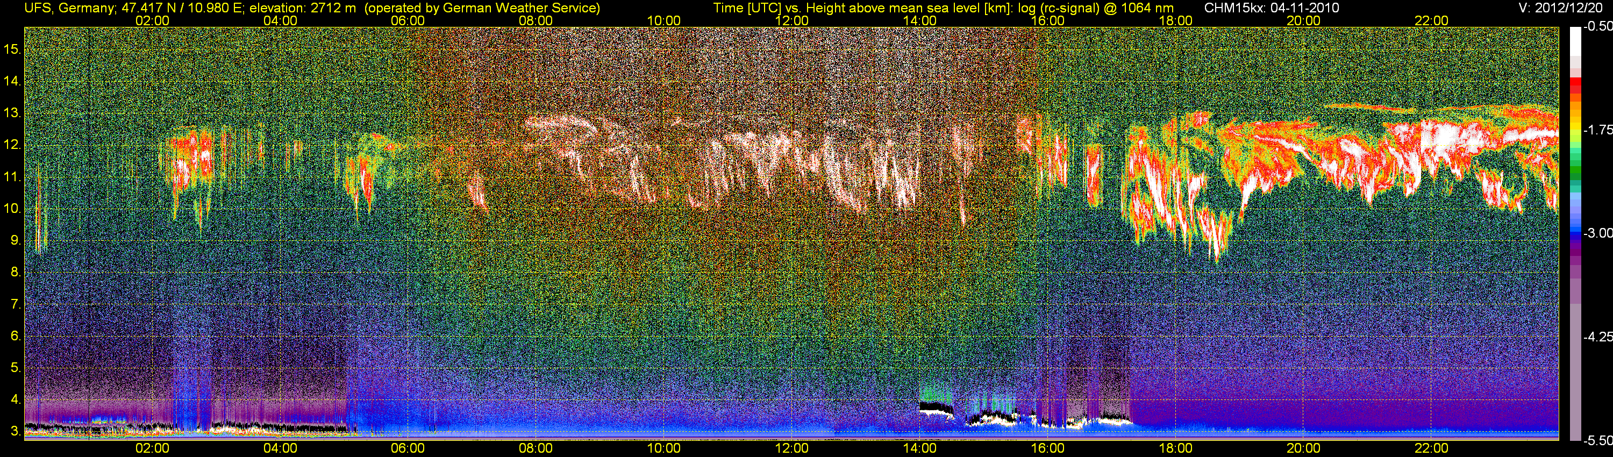Viewport: 1613px width, 457px height.
Task: Click the '8.' height axis label
Action: coord(16,273)
